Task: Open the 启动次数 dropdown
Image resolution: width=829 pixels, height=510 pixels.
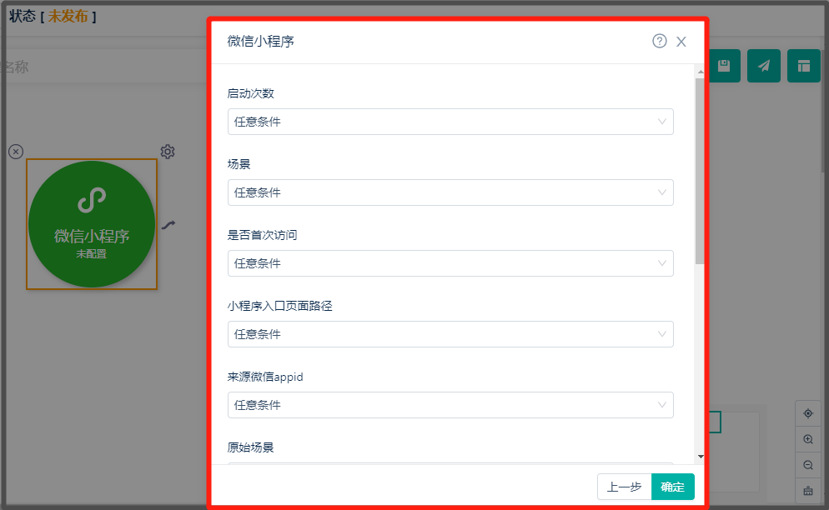Action: (x=450, y=122)
